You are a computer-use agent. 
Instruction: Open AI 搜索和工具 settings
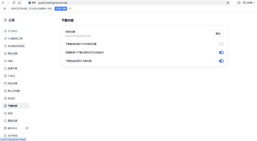(x=13, y=39)
